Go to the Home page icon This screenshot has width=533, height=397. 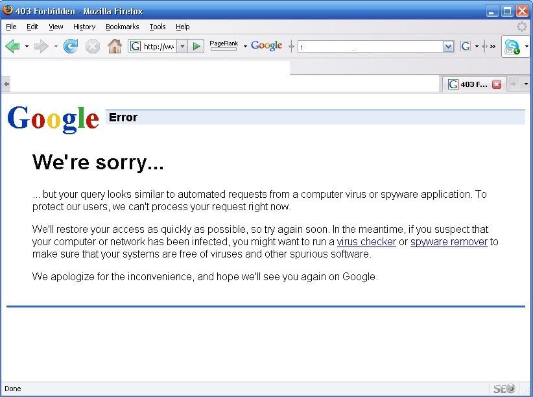(115, 46)
